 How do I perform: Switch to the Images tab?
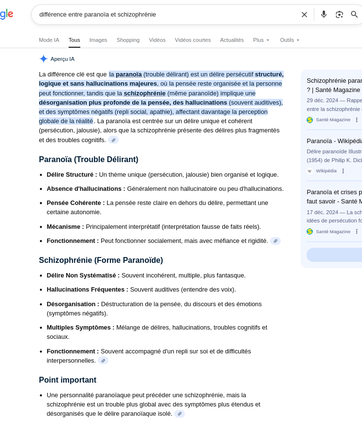tap(98, 40)
